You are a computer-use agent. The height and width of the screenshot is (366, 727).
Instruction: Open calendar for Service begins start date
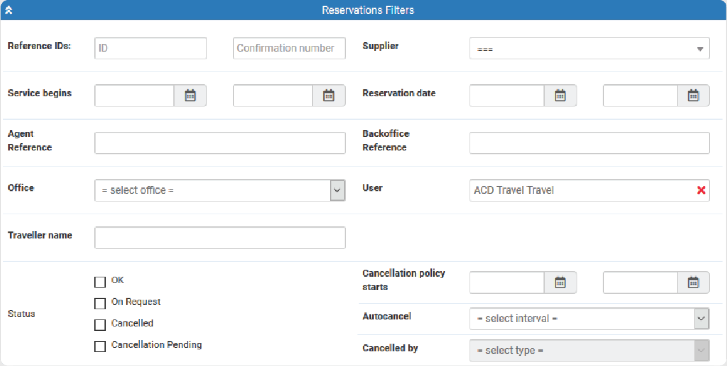point(190,96)
